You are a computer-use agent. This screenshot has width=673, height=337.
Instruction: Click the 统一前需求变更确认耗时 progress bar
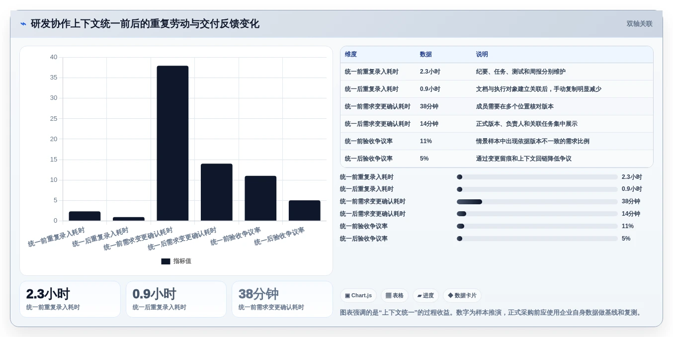pyautogui.click(x=537, y=202)
